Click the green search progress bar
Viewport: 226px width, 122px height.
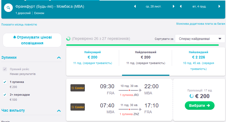142,45
